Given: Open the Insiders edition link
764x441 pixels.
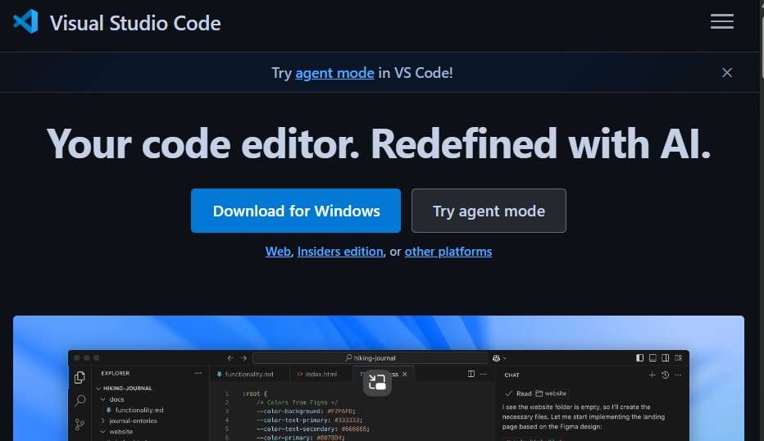Looking at the screenshot, I should coord(340,252).
